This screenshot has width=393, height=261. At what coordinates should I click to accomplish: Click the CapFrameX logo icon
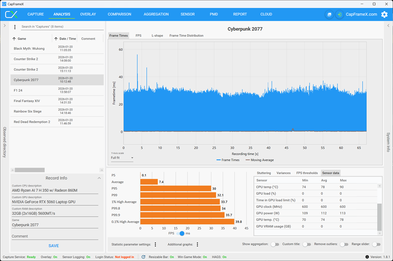11,14
